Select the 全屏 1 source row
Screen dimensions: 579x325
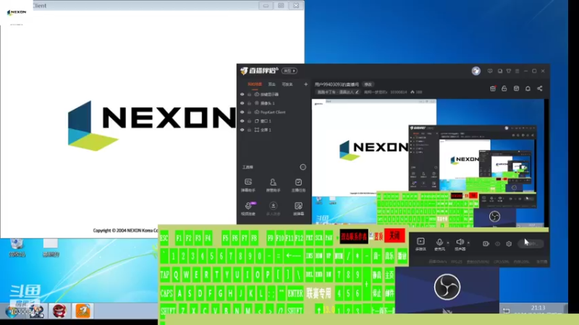click(274, 130)
